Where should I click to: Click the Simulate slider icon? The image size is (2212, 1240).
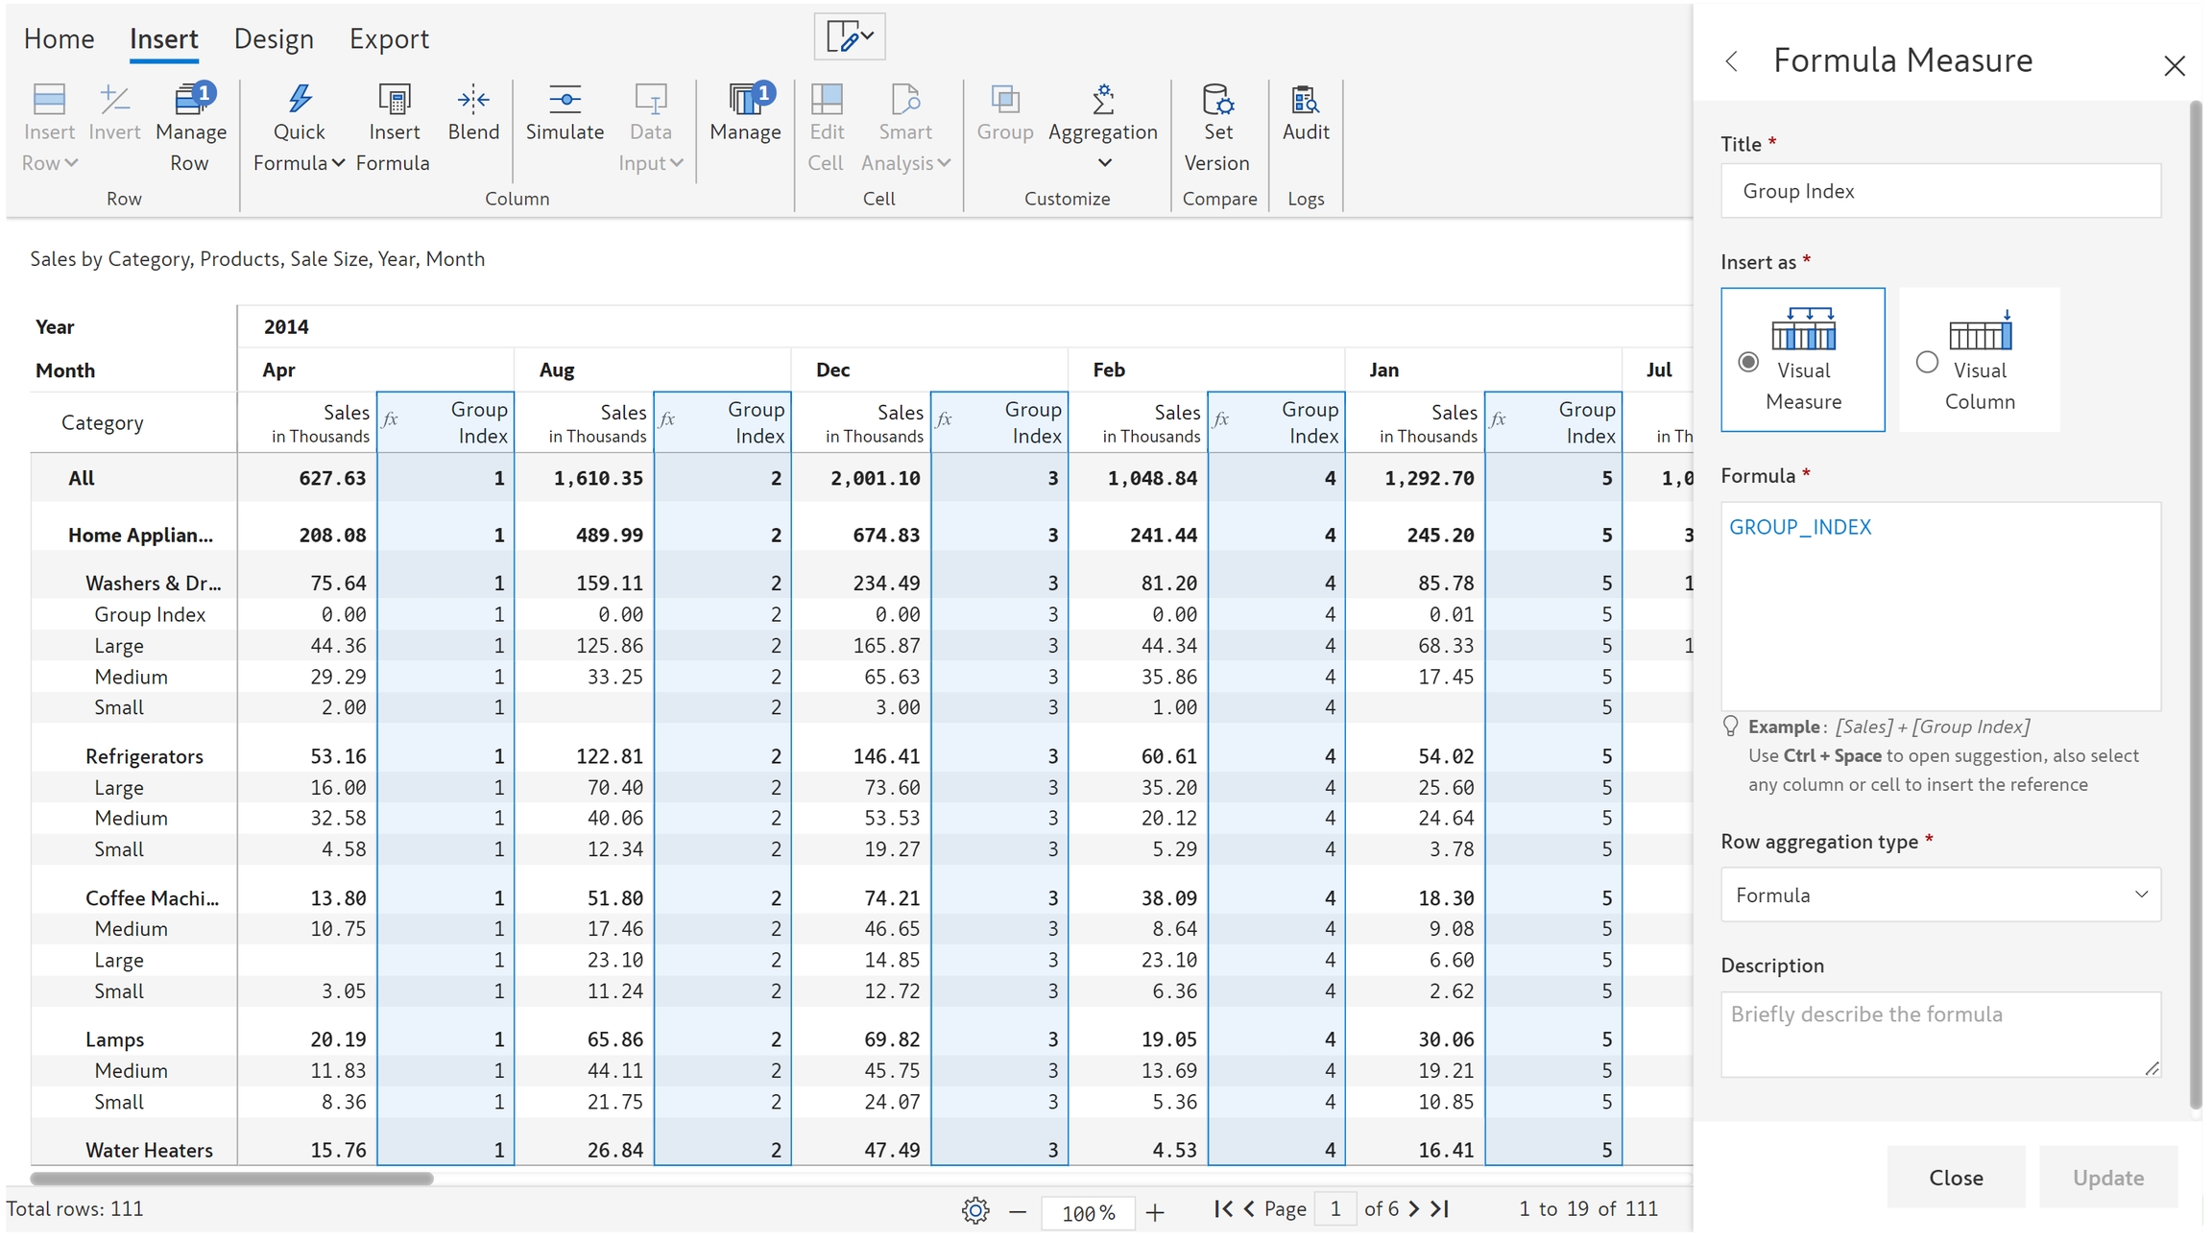565,100
